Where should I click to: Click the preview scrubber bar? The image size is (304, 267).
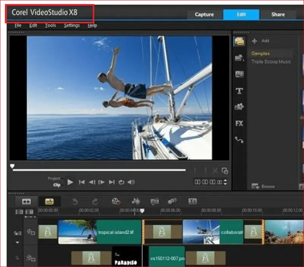coord(99,170)
